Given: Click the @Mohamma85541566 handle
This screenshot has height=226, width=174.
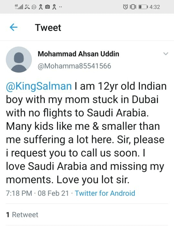Looking at the screenshot, I should tap(75, 66).
